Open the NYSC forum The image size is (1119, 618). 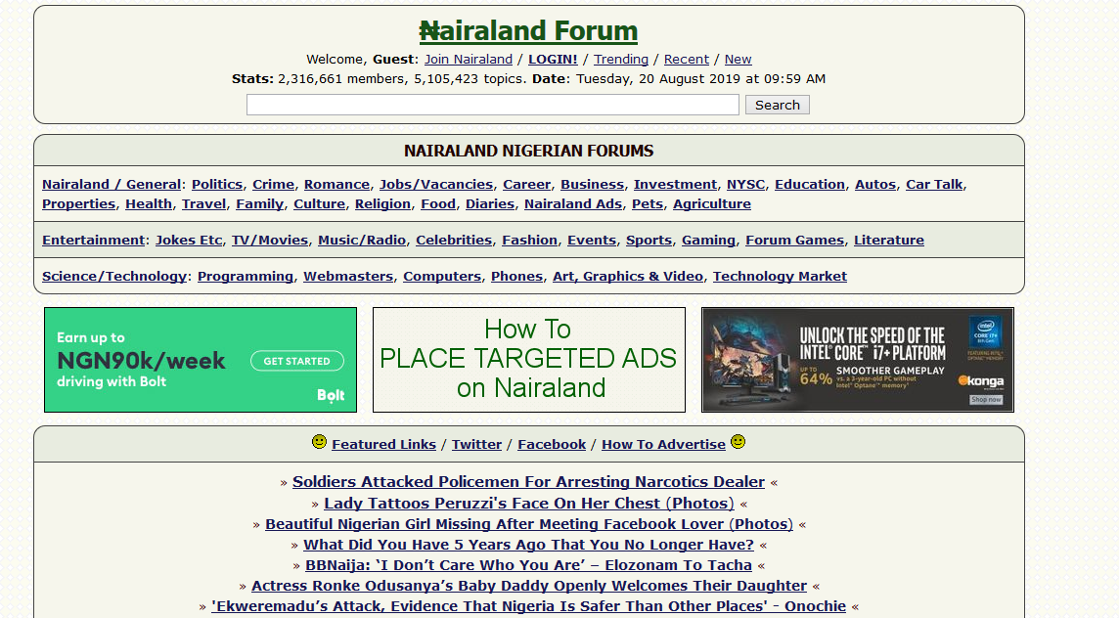pyautogui.click(x=745, y=184)
